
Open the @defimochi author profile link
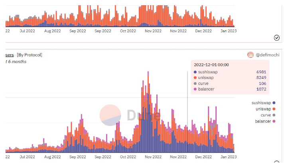point(267,55)
